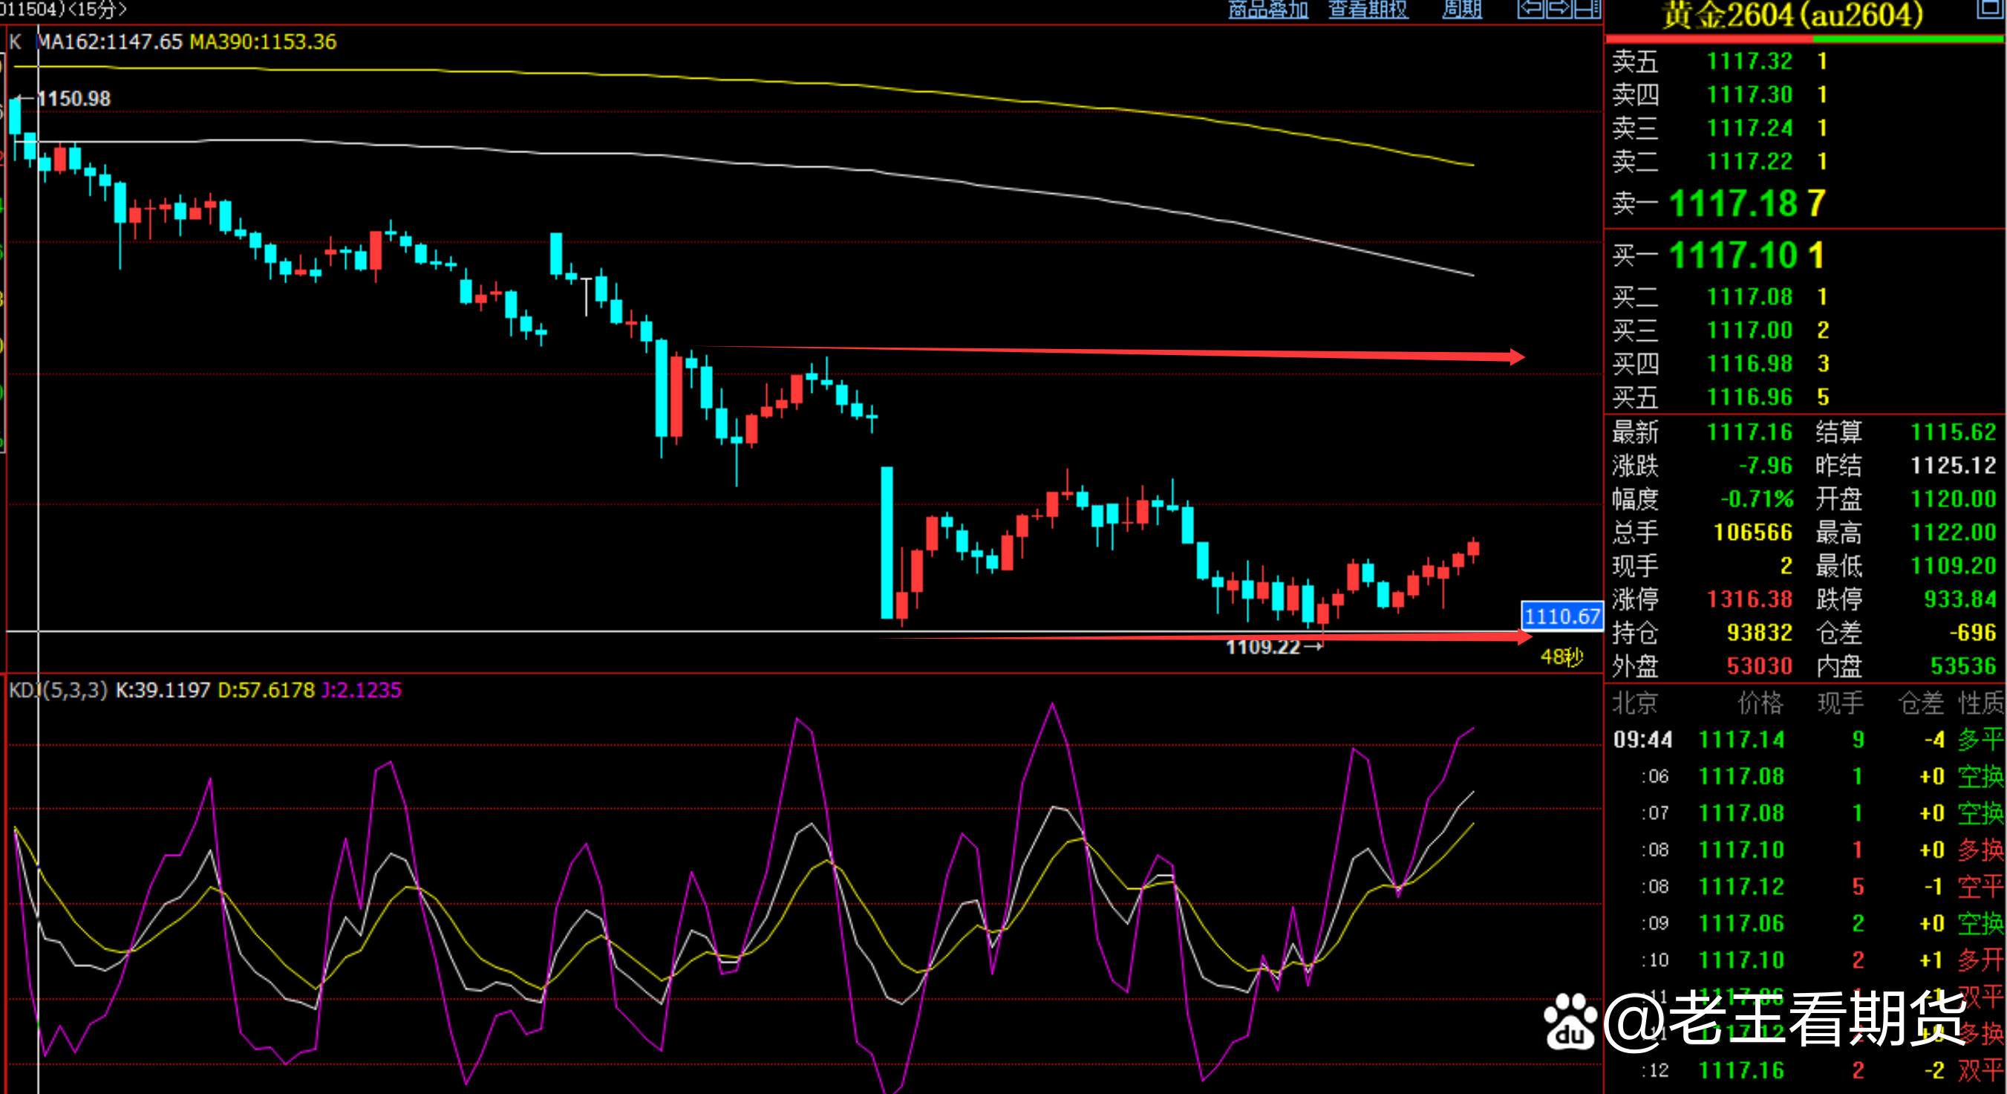
Task: Click the MA390 moving average label
Action: pos(263,42)
